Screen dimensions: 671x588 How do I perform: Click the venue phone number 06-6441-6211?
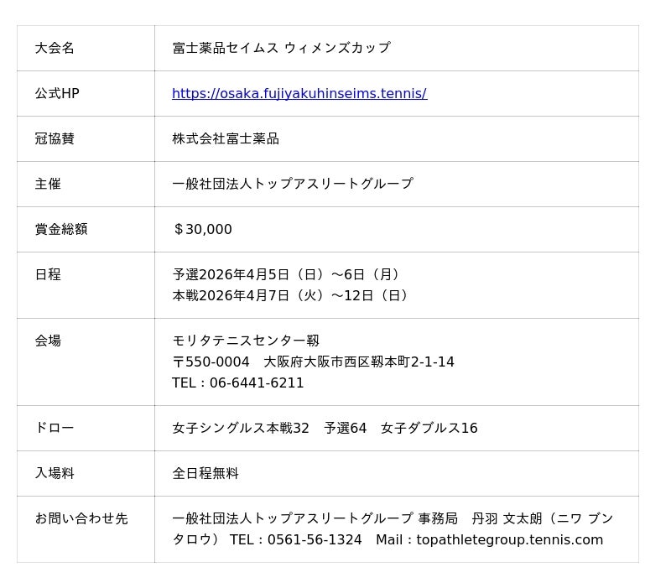pyautogui.click(x=257, y=382)
